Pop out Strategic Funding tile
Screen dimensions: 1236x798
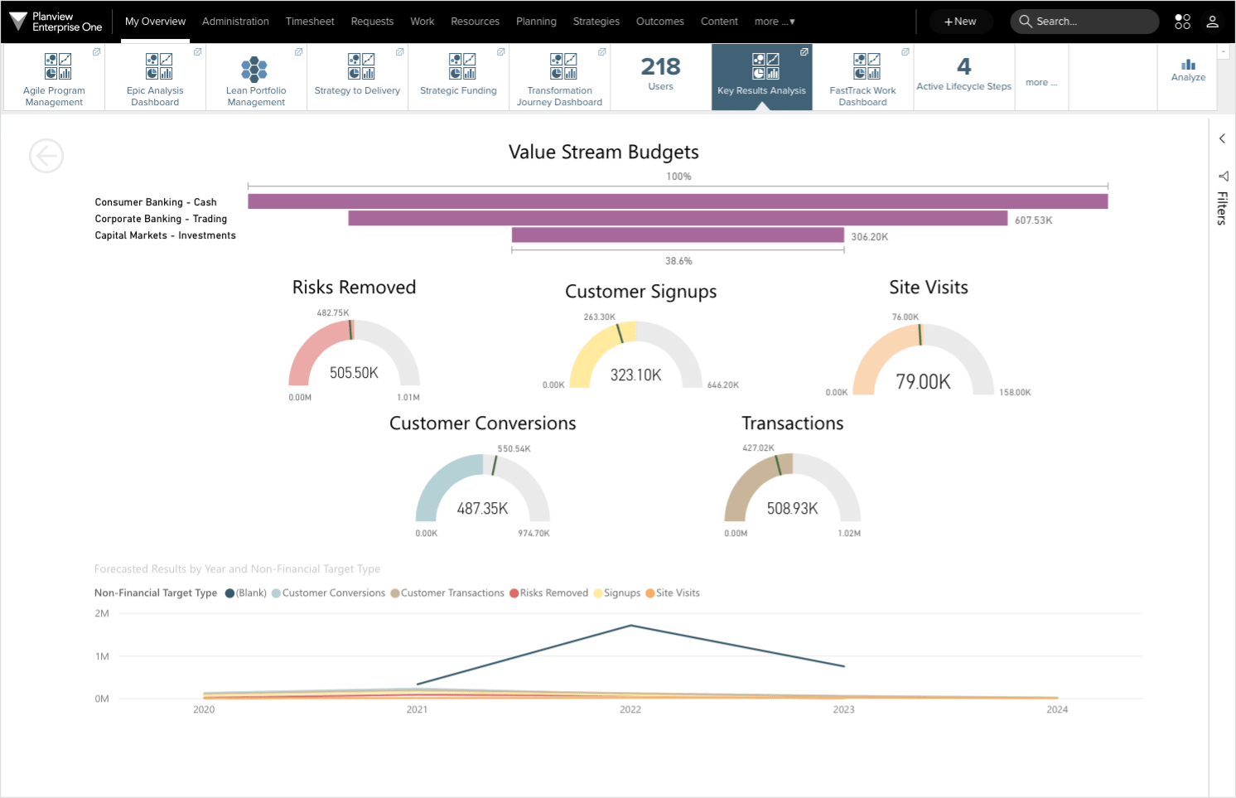point(500,52)
